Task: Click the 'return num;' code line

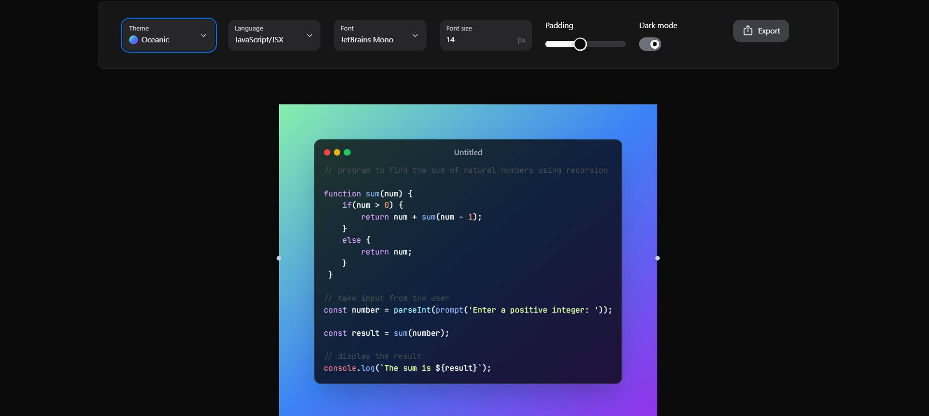Action: pos(386,252)
